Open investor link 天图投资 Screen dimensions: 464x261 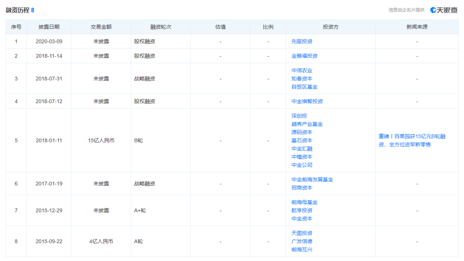pyautogui.click(x=302, y=233)
